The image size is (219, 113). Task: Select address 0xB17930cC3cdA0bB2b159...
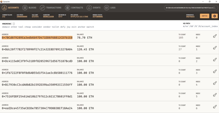click(37, 85)
